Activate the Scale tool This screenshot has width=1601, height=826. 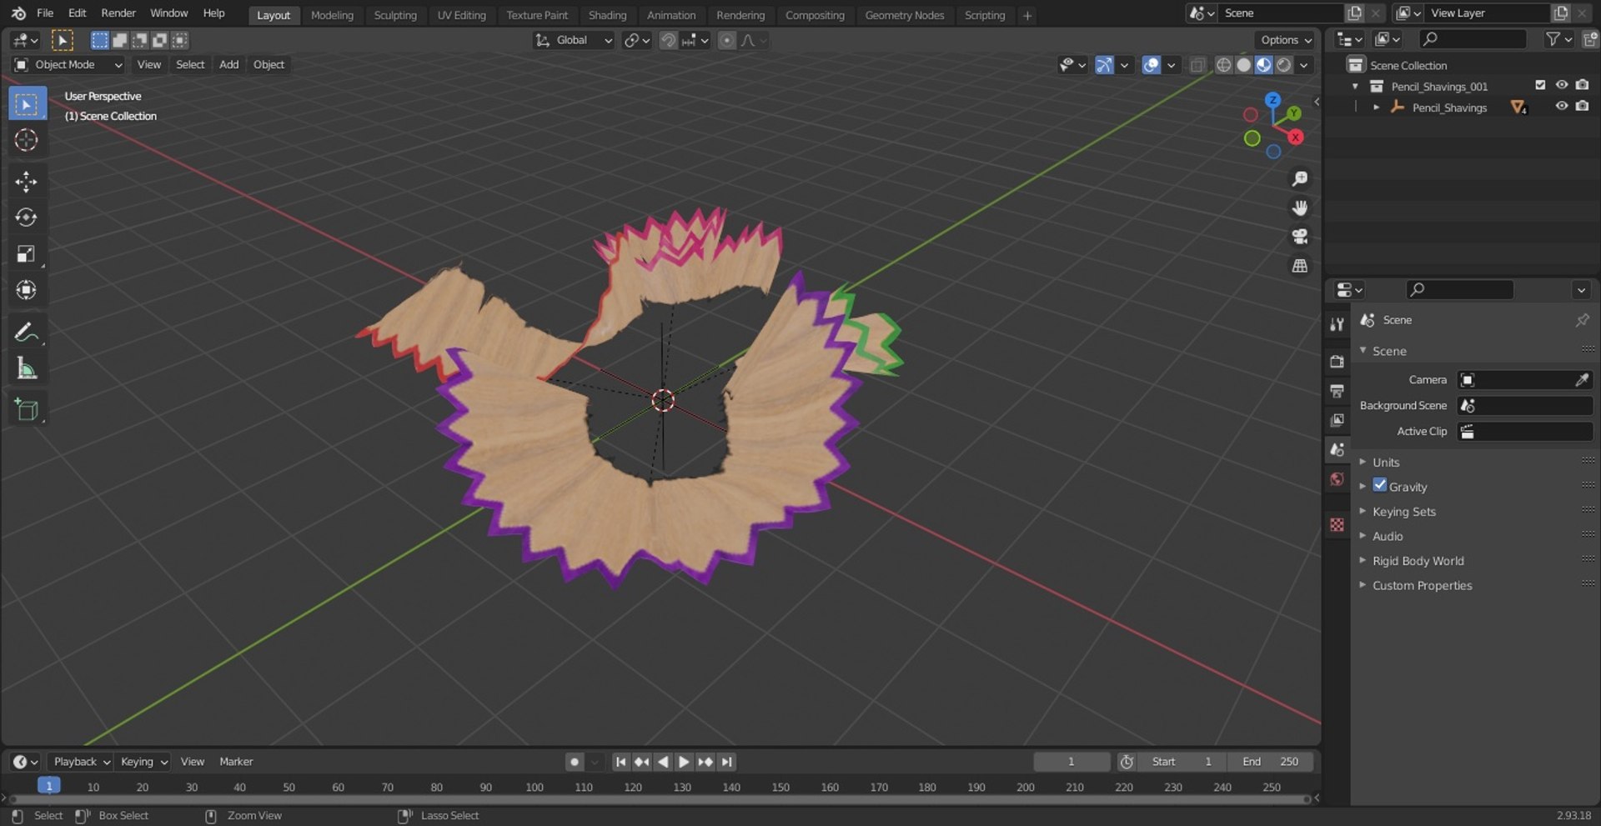27,254
